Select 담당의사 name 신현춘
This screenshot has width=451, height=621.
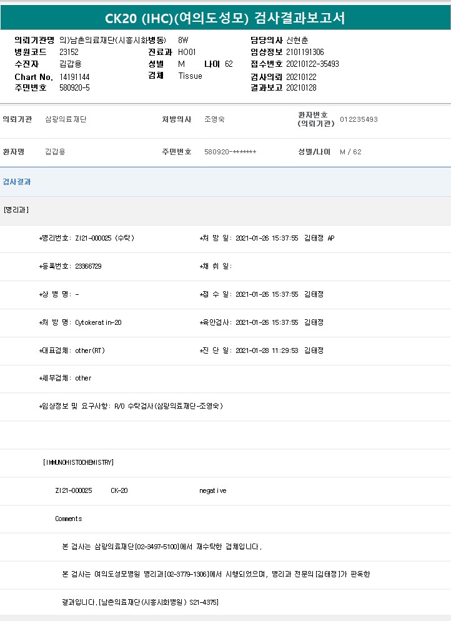point(297,40)
